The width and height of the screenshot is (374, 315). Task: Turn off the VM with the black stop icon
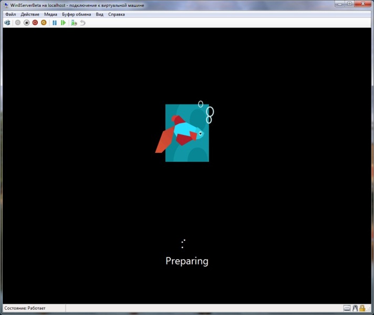[x=26, y=23]
